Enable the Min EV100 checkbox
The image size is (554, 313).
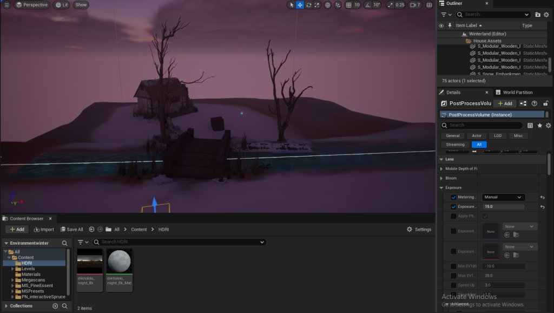453,266
